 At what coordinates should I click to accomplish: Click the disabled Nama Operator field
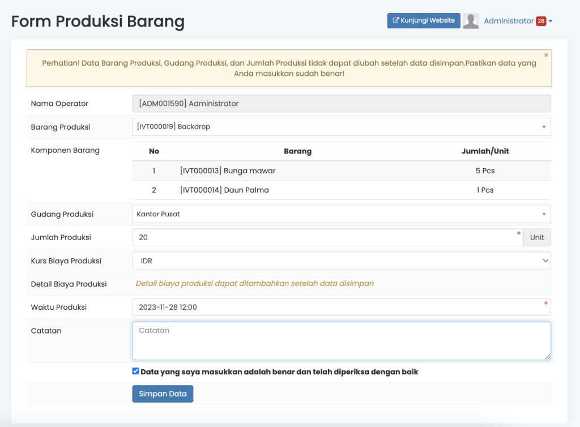tap(341, 104)
